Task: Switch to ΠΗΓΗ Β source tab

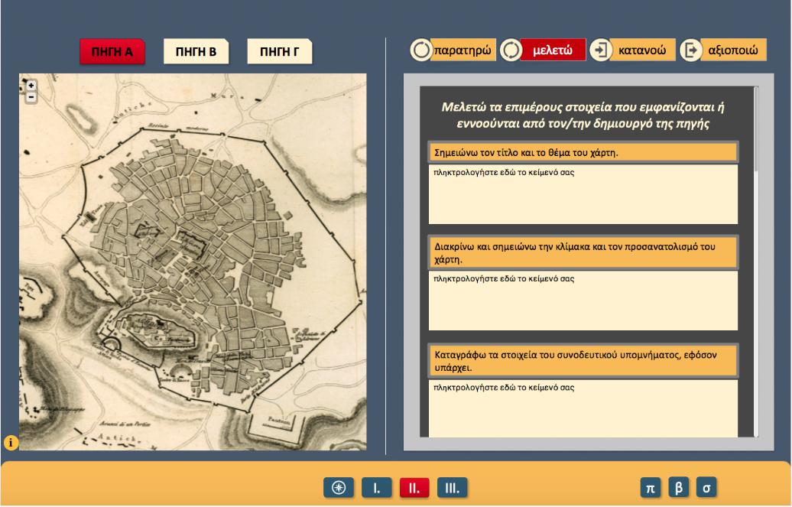Action: pyautogui.click(x=196, y=51)
